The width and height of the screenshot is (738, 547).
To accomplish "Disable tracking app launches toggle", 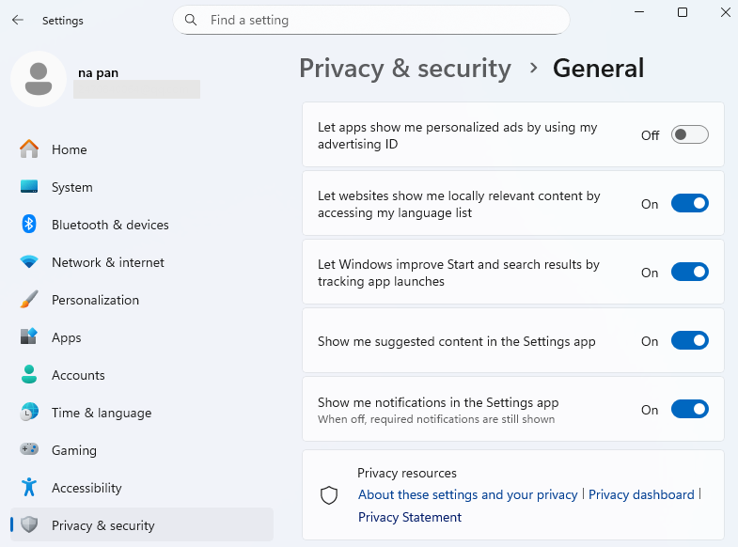I will pos(689,272).
